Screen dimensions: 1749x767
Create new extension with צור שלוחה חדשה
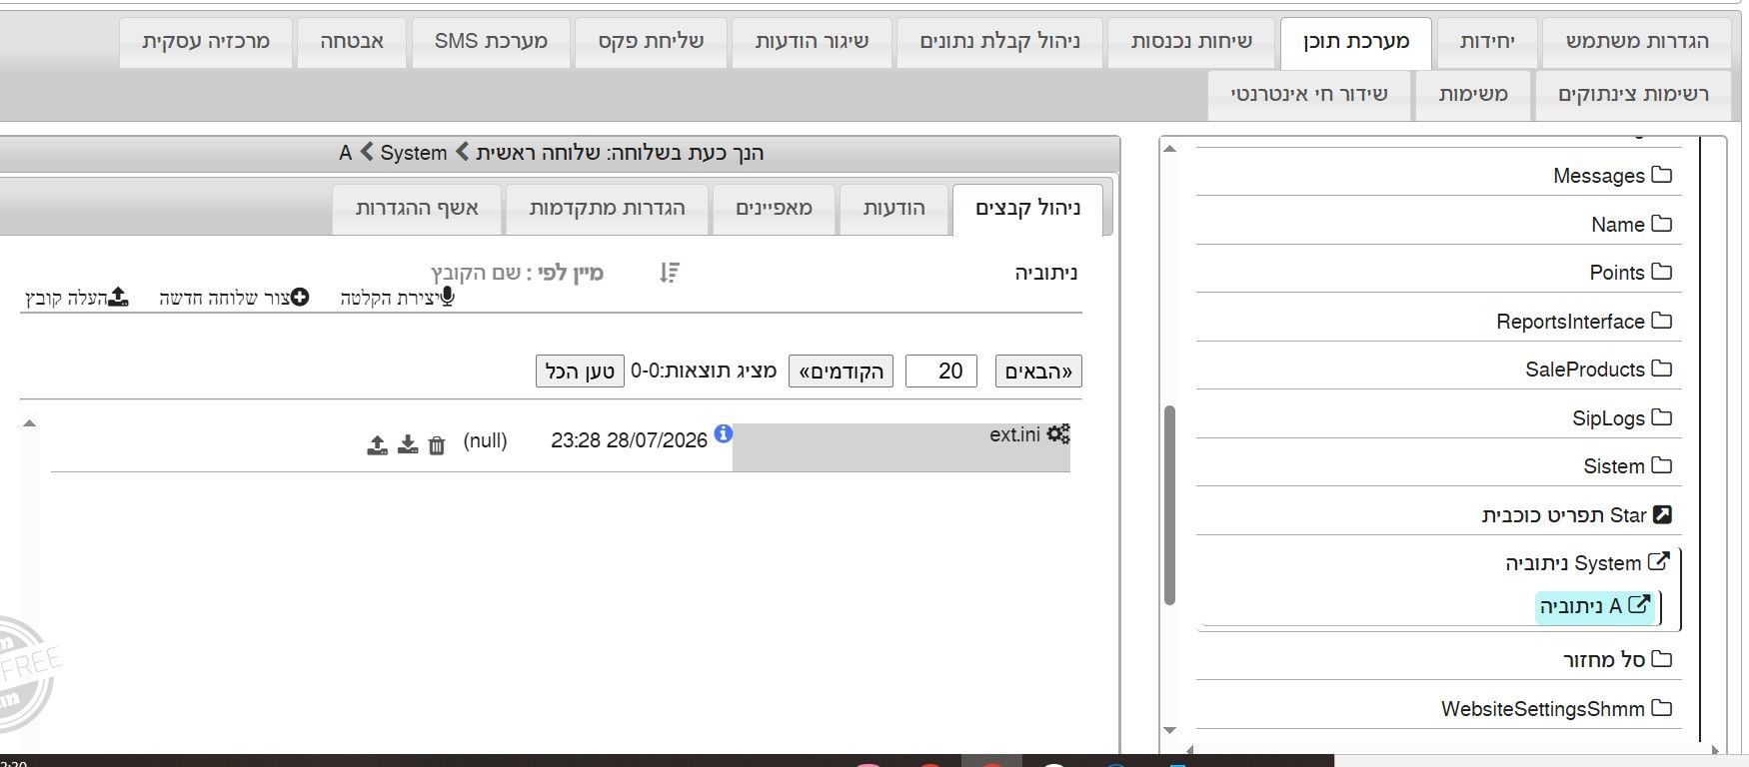point(234,298)
